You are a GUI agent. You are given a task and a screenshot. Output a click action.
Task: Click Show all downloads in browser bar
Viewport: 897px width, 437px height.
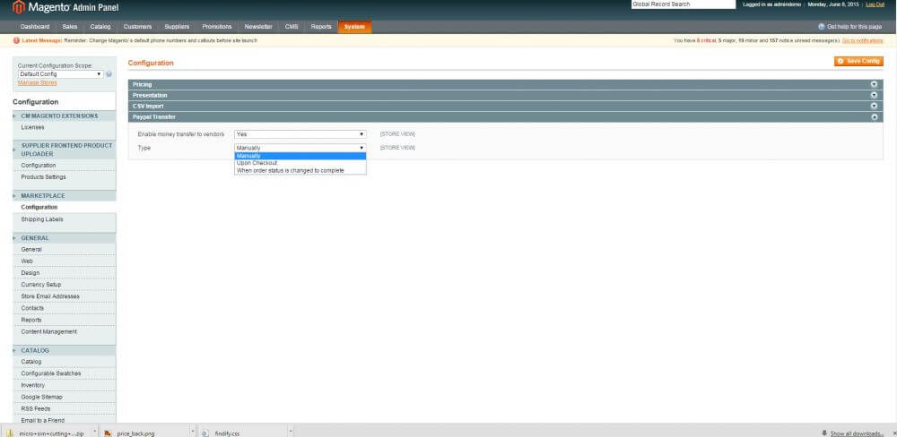click(x=857, y=433)
